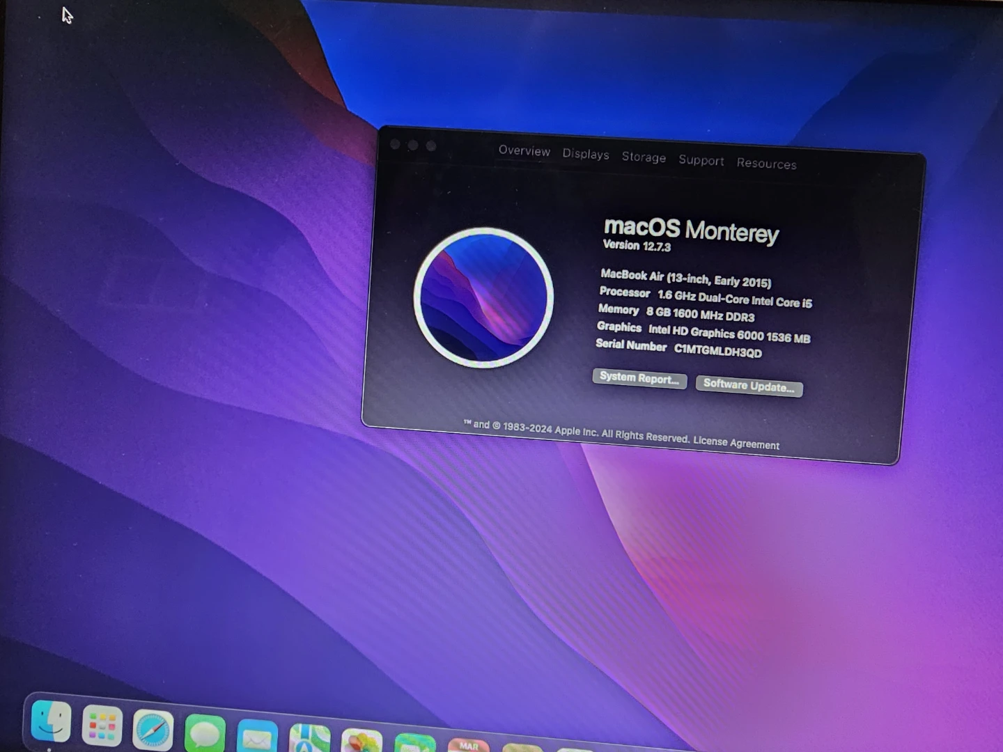Click the serial number C1MTGMLDH3QD
1003x752 pixels.
(718, 350)
